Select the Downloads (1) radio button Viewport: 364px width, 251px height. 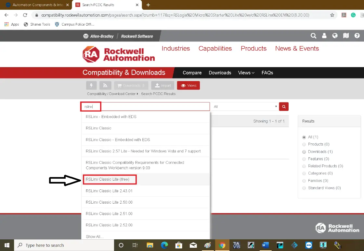(x=304, y=152)
